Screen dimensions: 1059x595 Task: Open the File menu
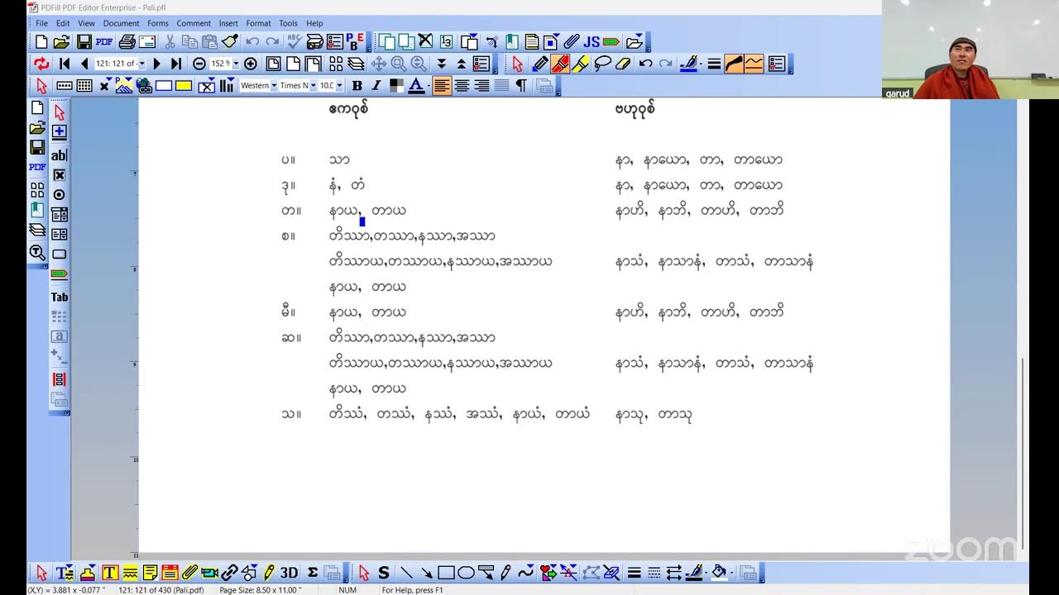click(41, 23)
